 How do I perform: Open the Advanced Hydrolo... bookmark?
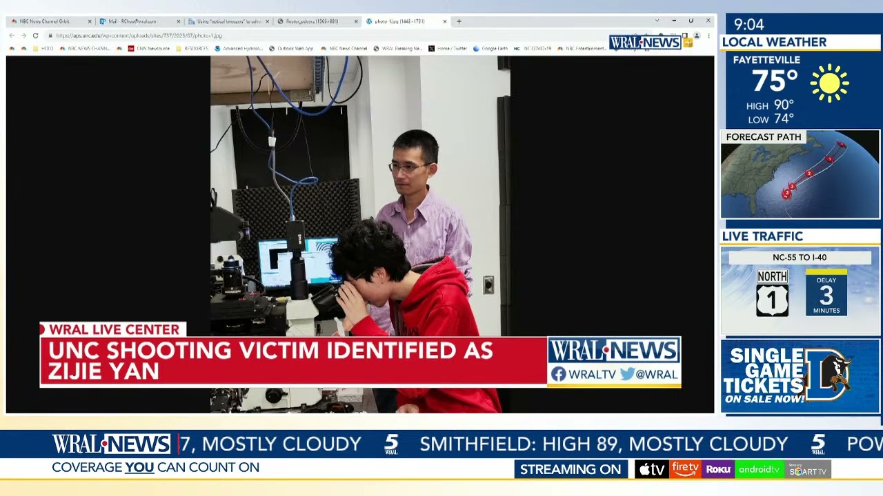(239, 49)
